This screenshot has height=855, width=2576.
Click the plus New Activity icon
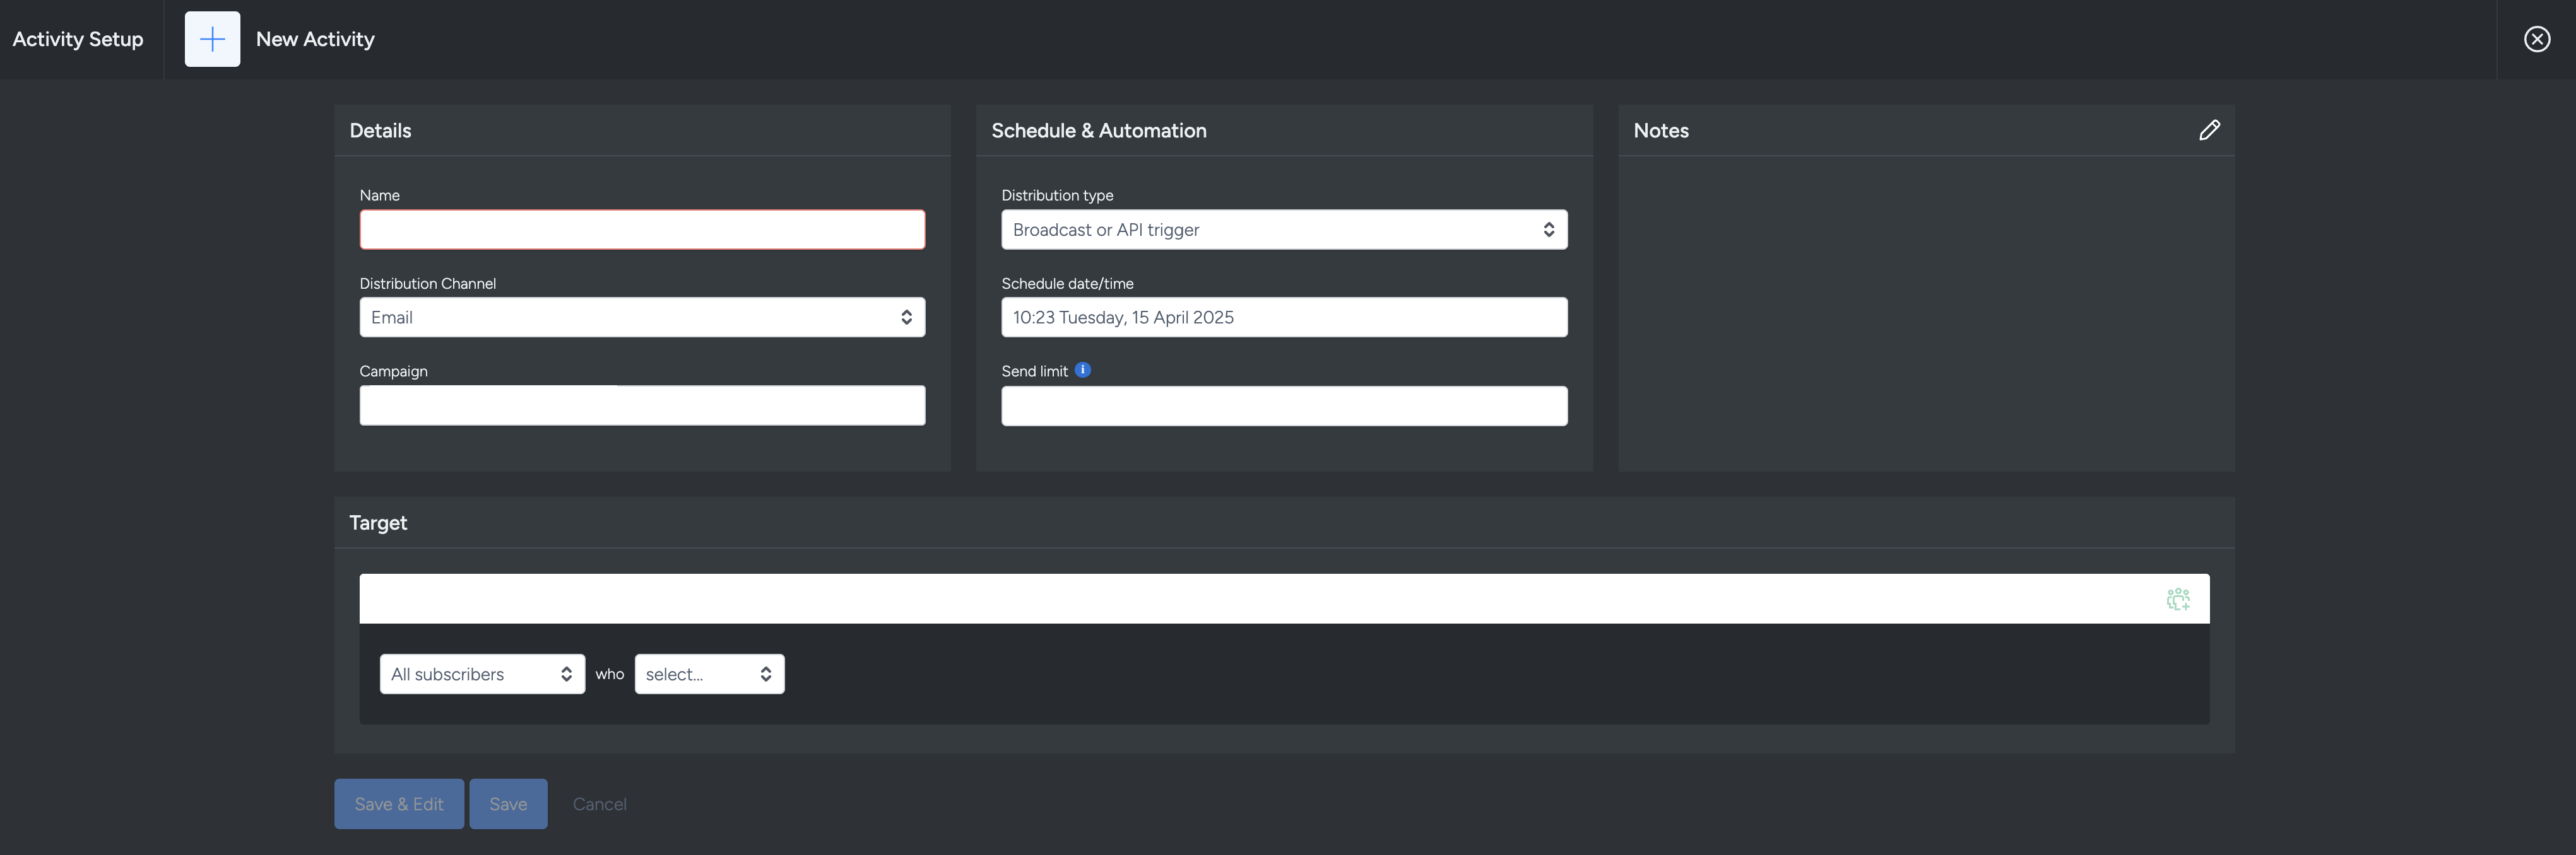[x=212, y=39]
